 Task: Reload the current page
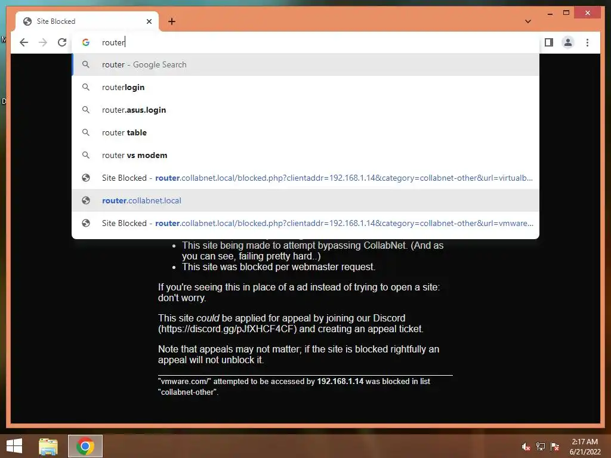click(x=62, y=42)
